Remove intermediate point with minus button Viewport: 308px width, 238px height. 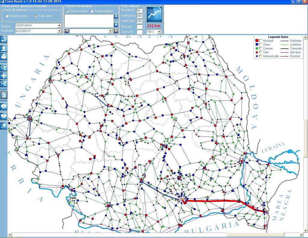click(67, 31)
